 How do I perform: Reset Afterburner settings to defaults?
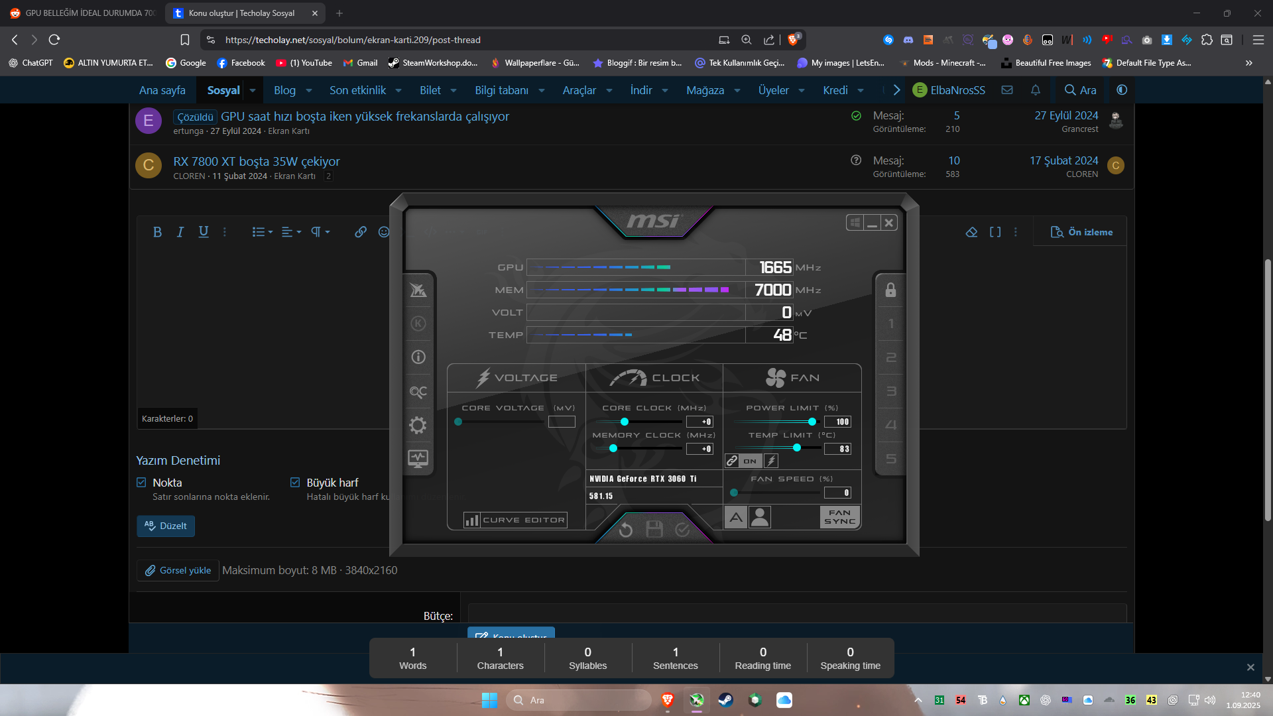coord(626,530)
